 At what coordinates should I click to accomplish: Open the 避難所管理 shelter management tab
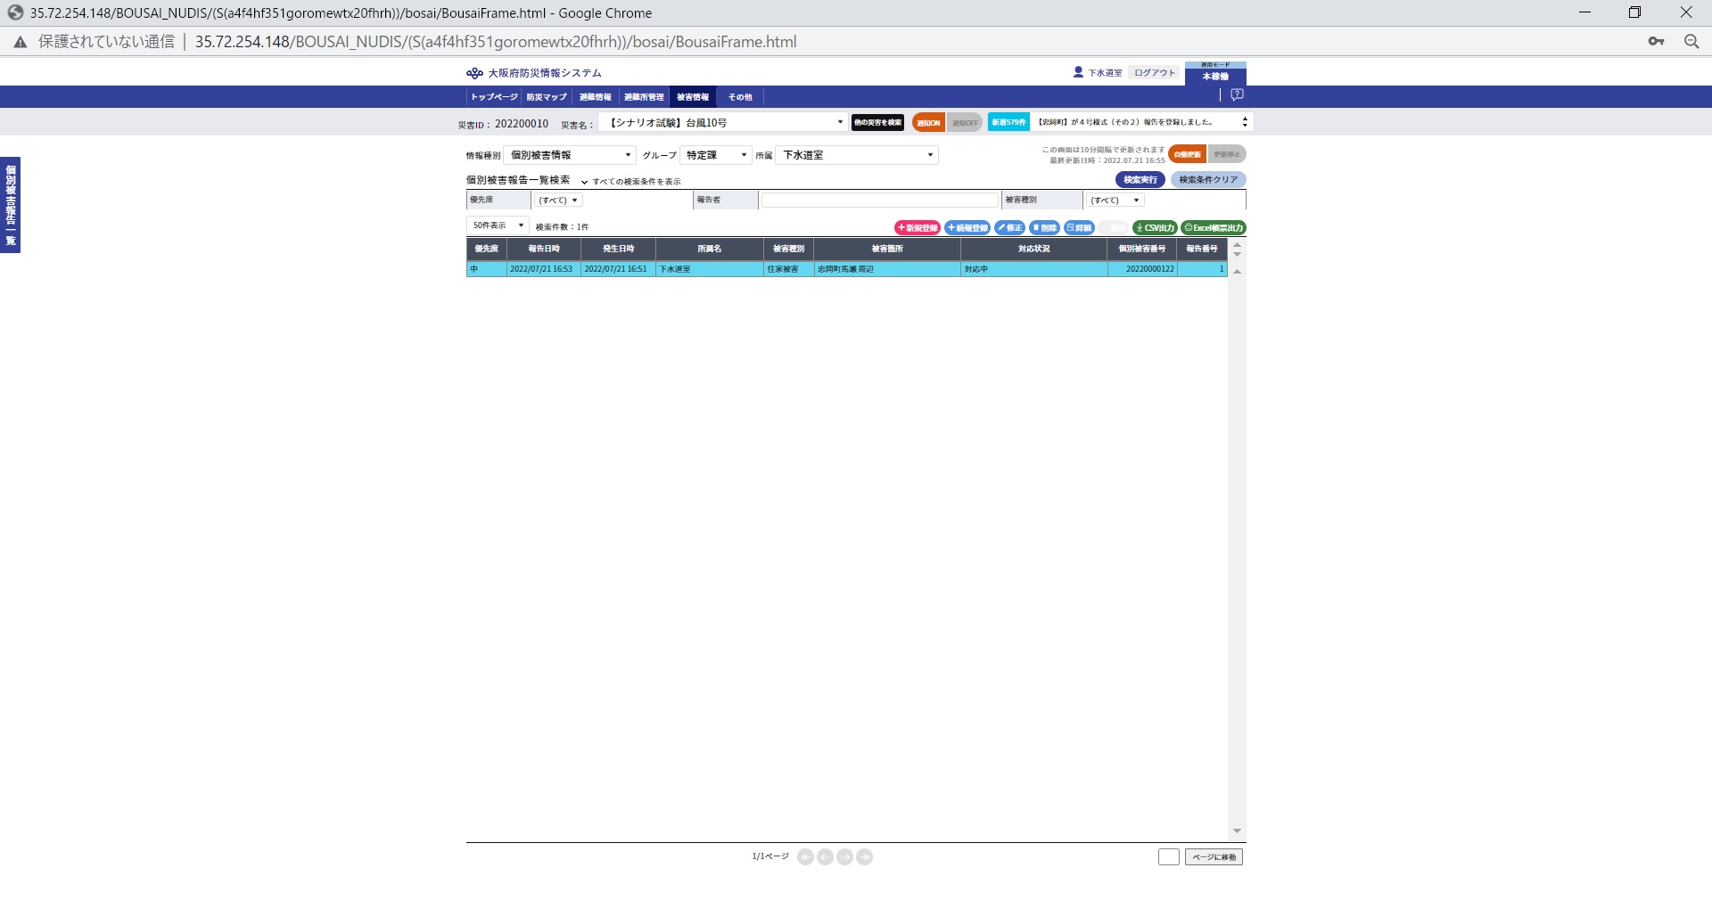tap(644, 97)
